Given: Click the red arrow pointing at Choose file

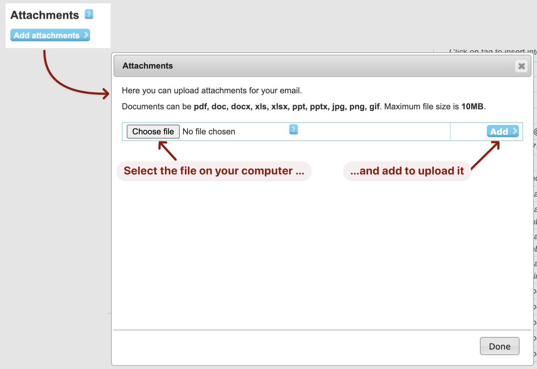Looking at the screenshot, I should tap(168, 150).
